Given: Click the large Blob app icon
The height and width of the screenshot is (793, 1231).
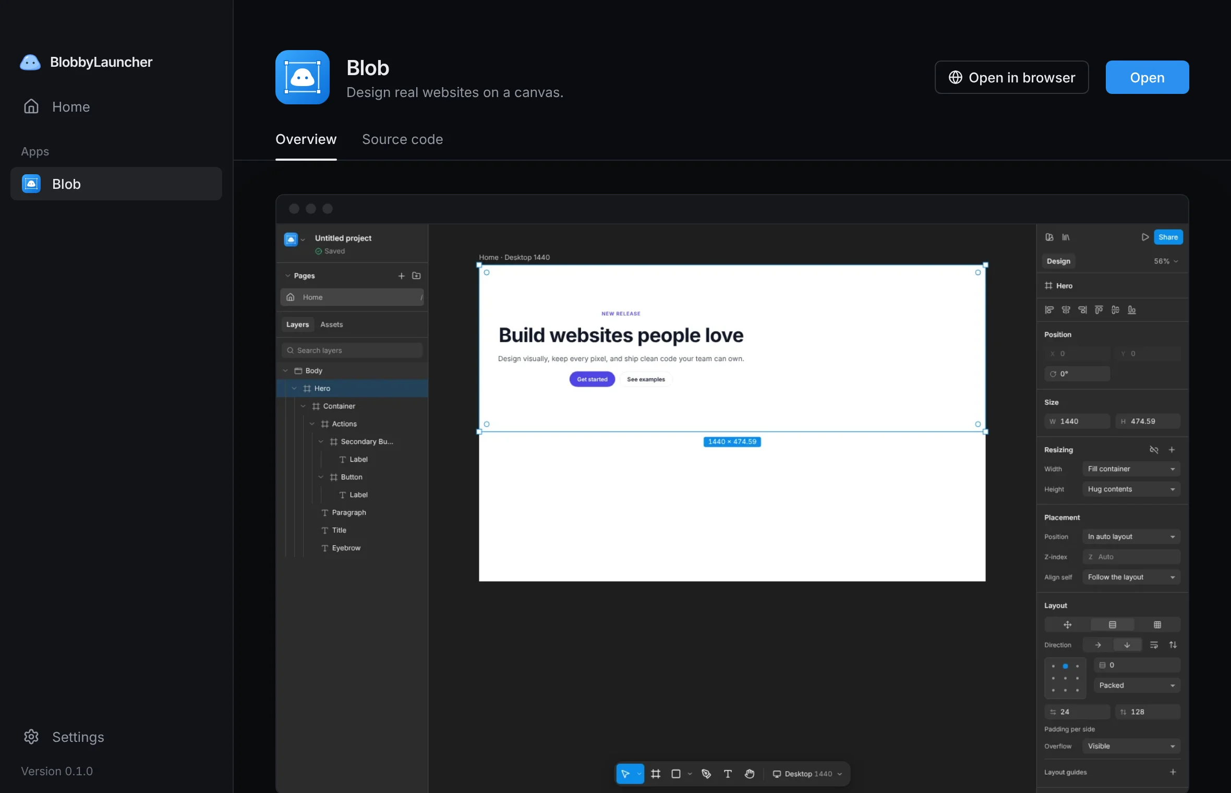Looking at the screenshot, I should pos(303,77).
